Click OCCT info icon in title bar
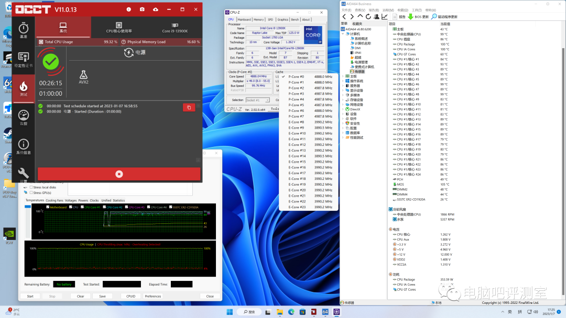The width and height of the screenshot is (566, 318). click(x=128, y=9)
